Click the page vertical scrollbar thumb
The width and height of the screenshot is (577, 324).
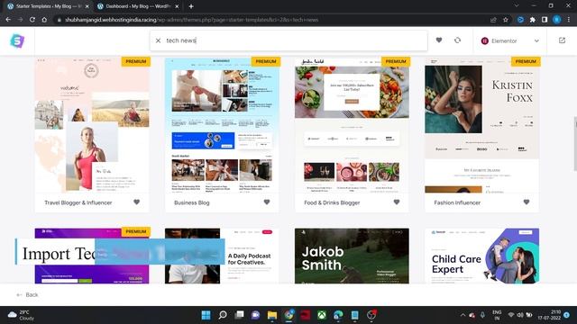click(575, 144)
